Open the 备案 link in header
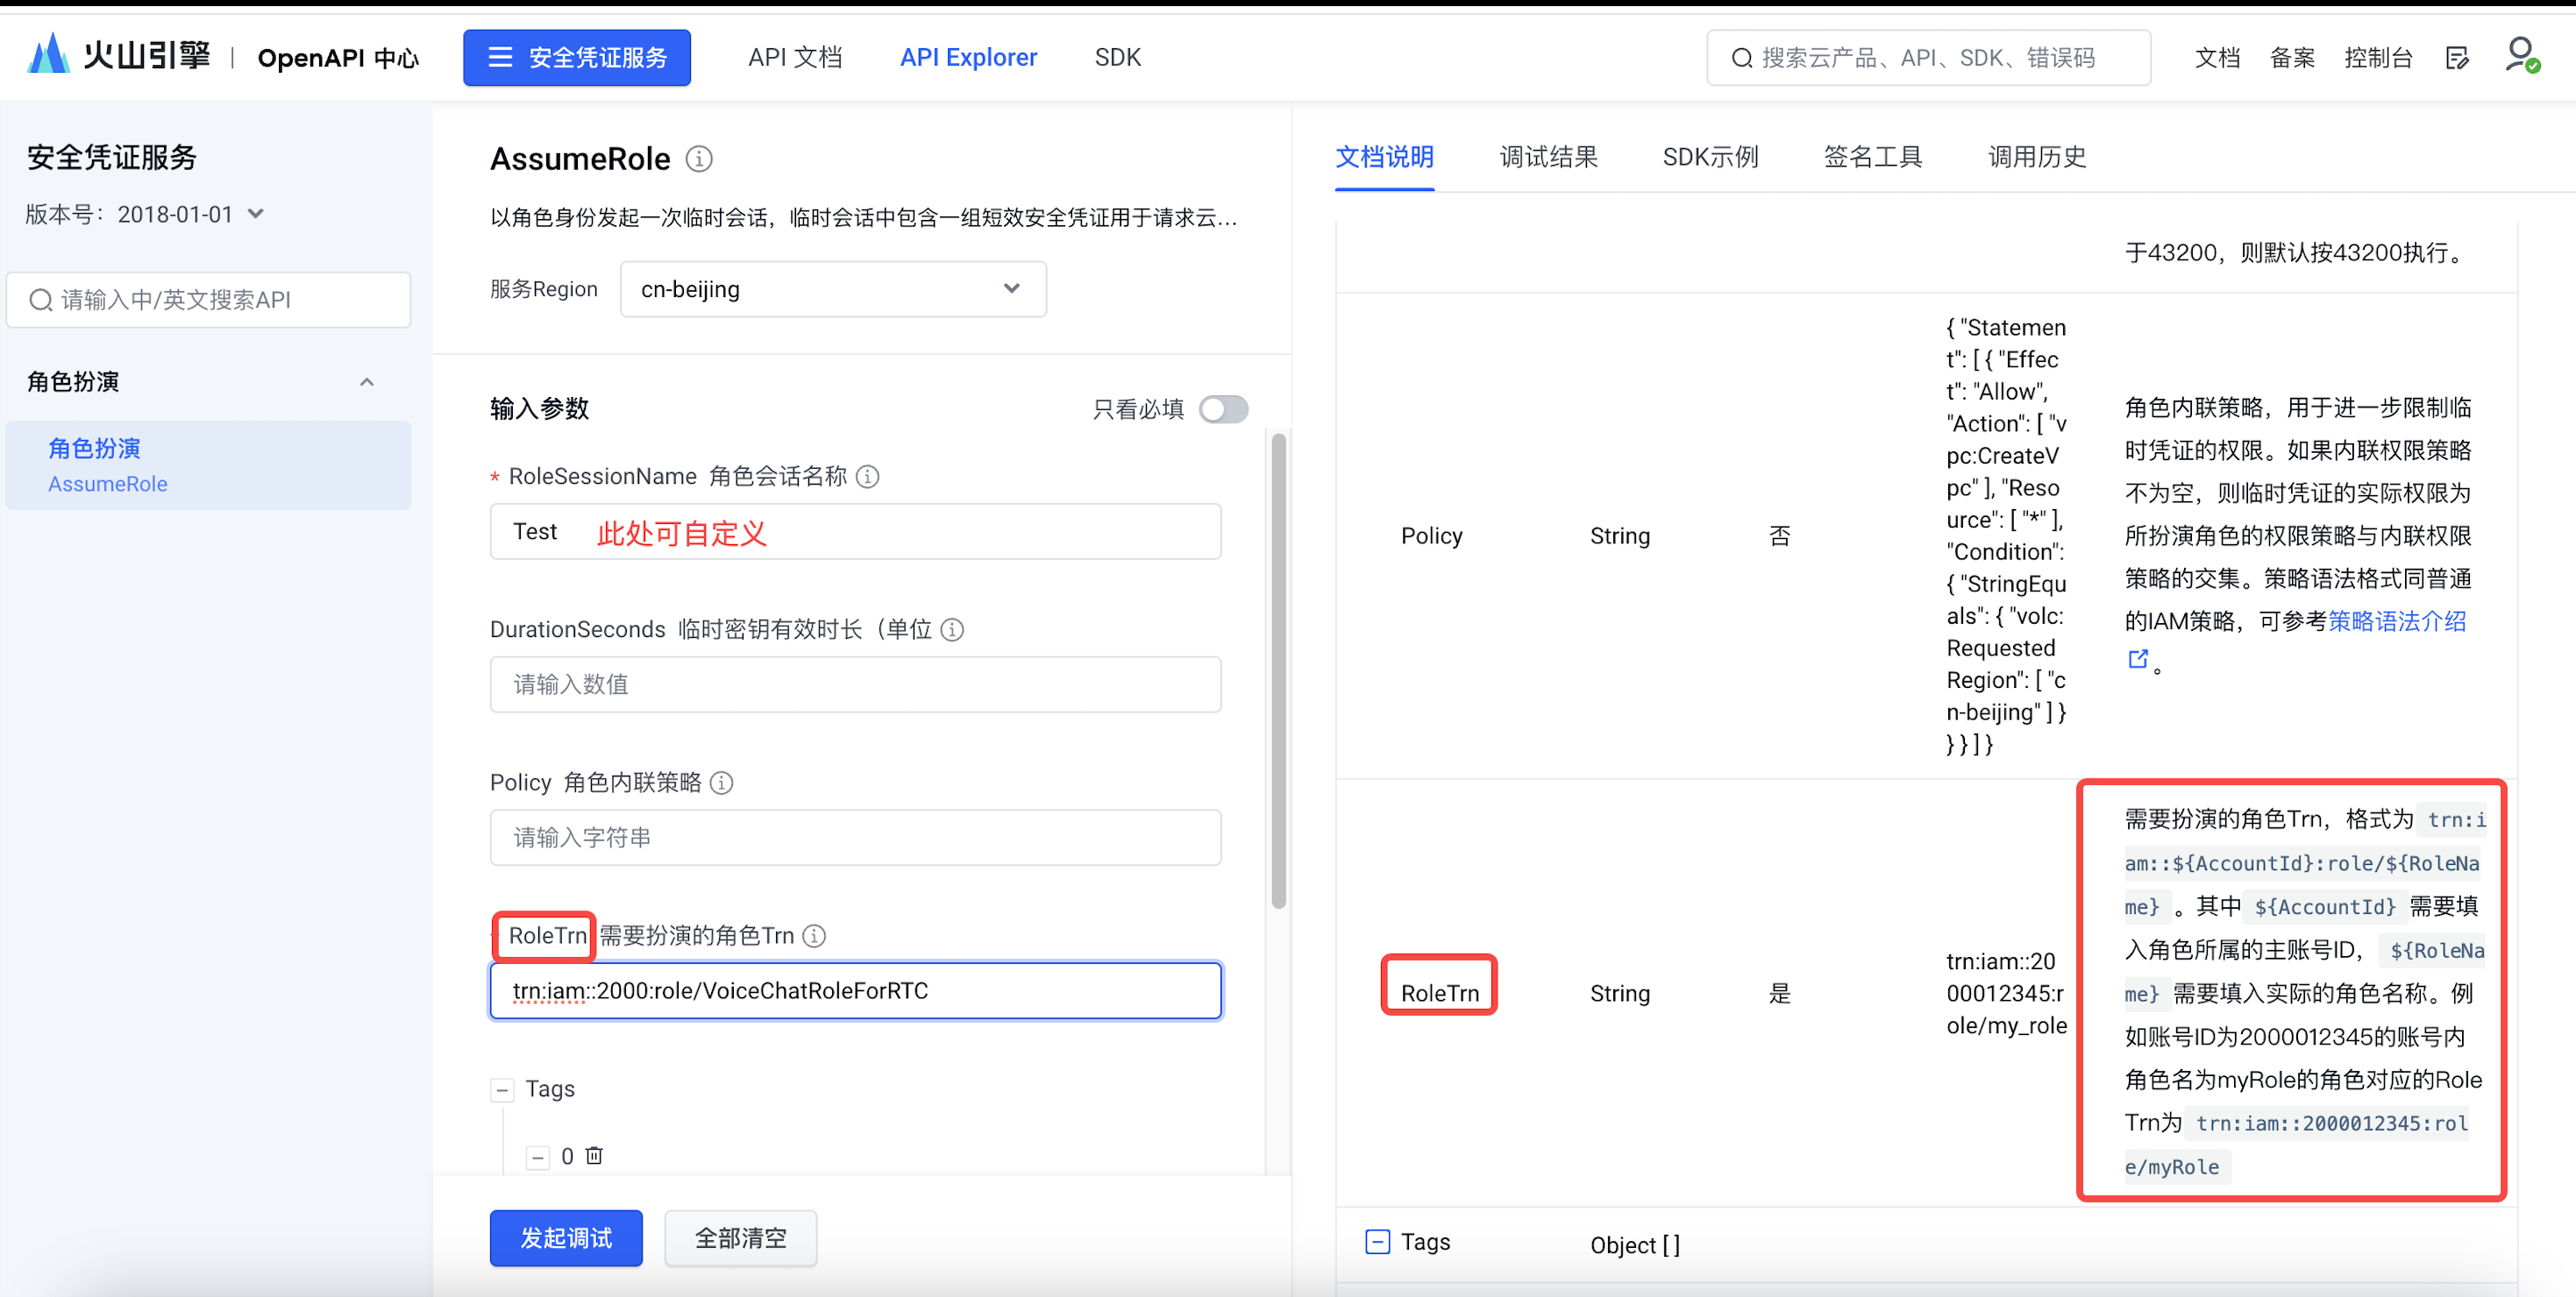This screenshot has width=2576, height=1297. pyautogui.click(x=2292, y=58)
